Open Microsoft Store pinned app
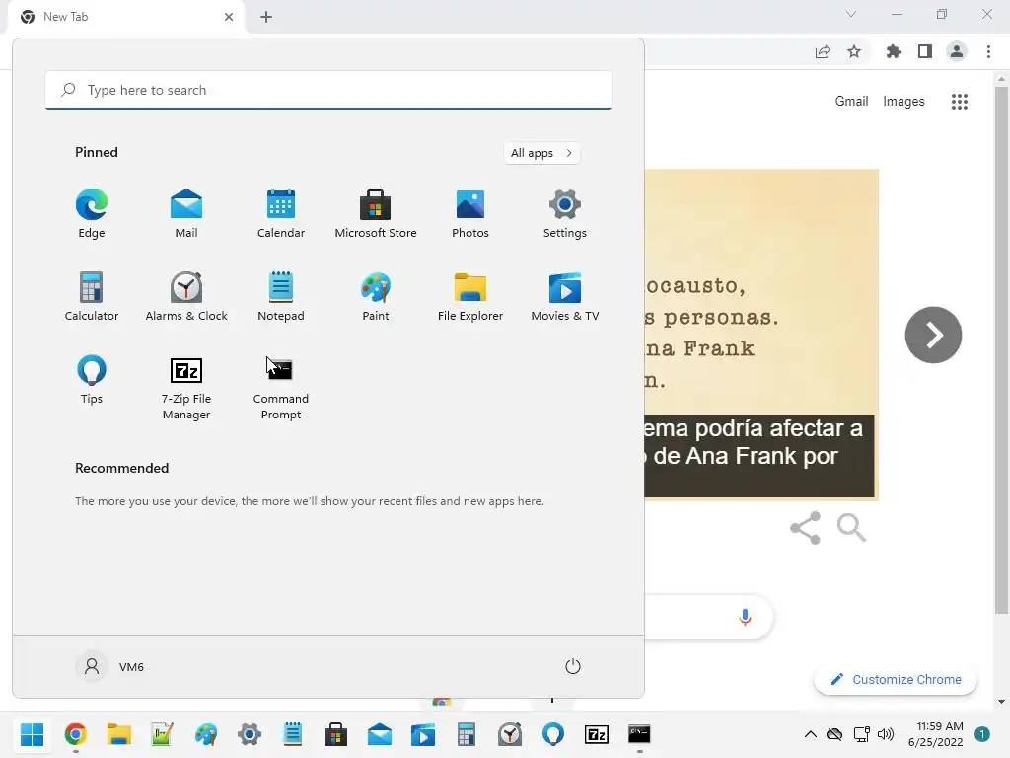 tap(376, 214)
